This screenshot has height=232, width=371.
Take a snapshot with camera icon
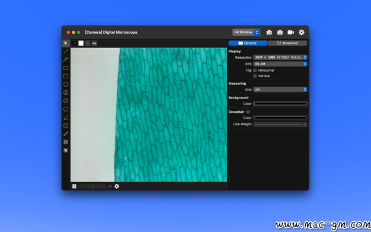(x=280, y=33)
